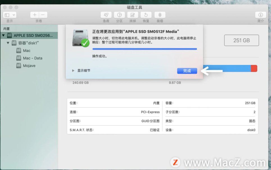The height and width of the screenshot is (170, 271).
Task: Click the Mount (装载) toolbar icon
Action: (x=160, y=15)
